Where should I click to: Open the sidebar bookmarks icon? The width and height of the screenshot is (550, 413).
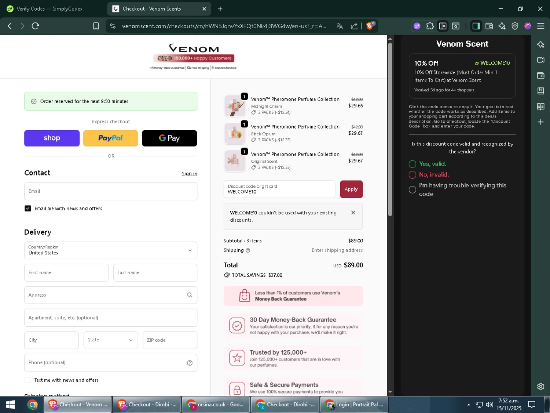point(540,91)
